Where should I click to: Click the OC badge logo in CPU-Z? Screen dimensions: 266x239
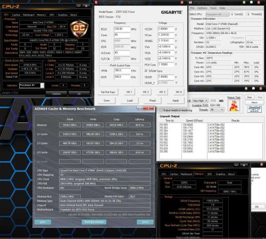pyautogui.click(x=79, y=29)
